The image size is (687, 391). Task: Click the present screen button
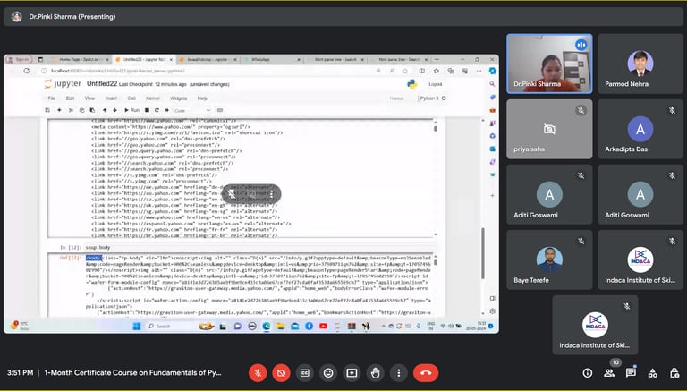(352, 373)
